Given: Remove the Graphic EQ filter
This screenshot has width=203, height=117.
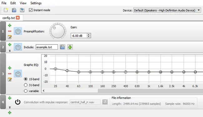Looking at the screenshot, I should click(x=10, y=74).
